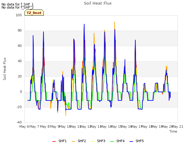
Task: Select the SHF5 legend label
Action: coord(140,141)
